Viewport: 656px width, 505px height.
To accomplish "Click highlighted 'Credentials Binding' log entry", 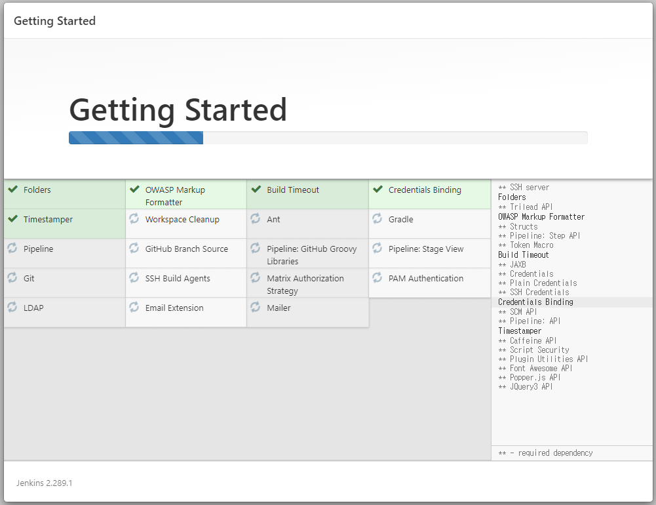I will [x=535, y=302].
